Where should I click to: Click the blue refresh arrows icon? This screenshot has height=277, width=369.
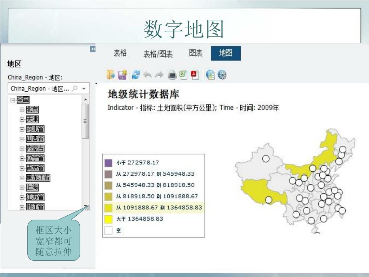pos(135,75)
